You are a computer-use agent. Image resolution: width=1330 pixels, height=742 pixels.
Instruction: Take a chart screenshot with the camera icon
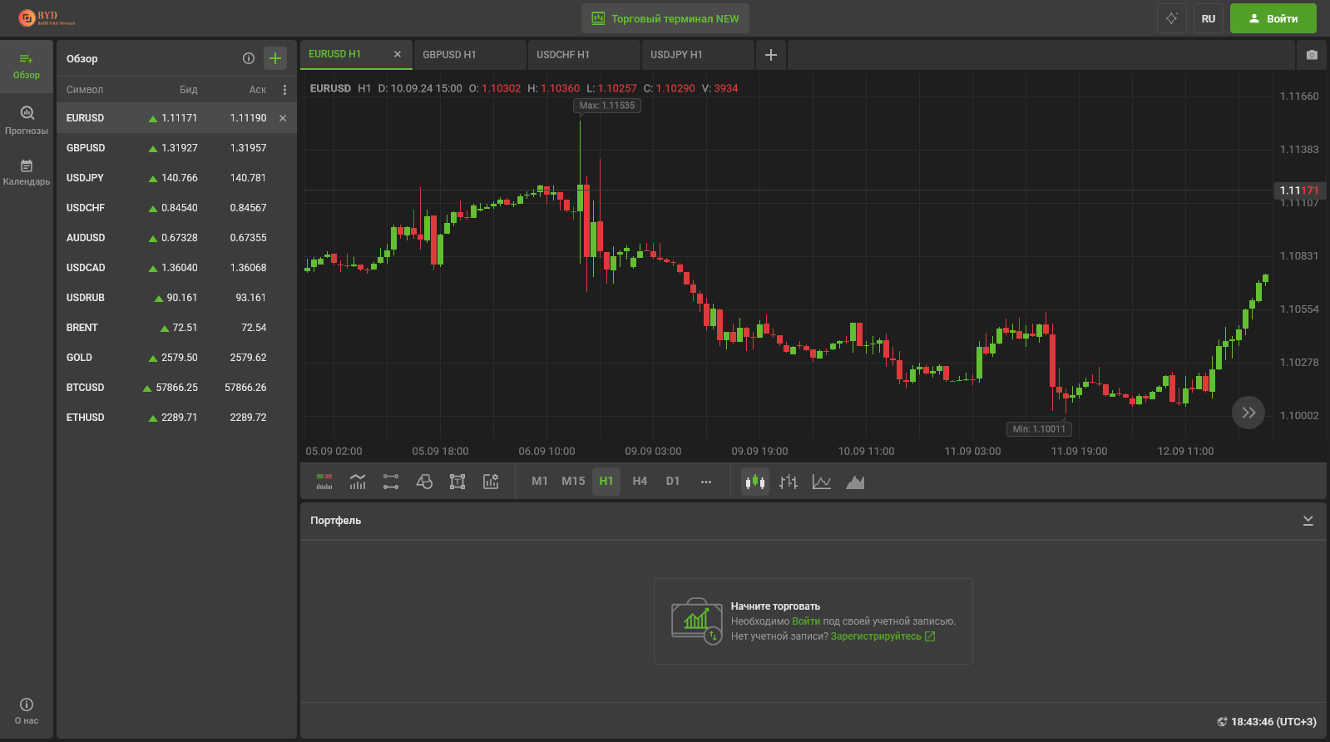1312,55
